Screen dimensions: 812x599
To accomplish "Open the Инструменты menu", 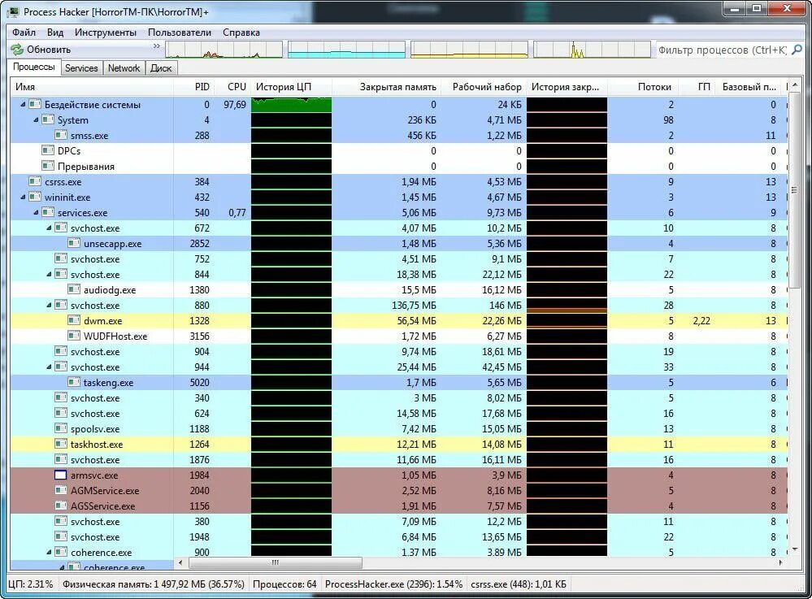I will click(106, 32).
